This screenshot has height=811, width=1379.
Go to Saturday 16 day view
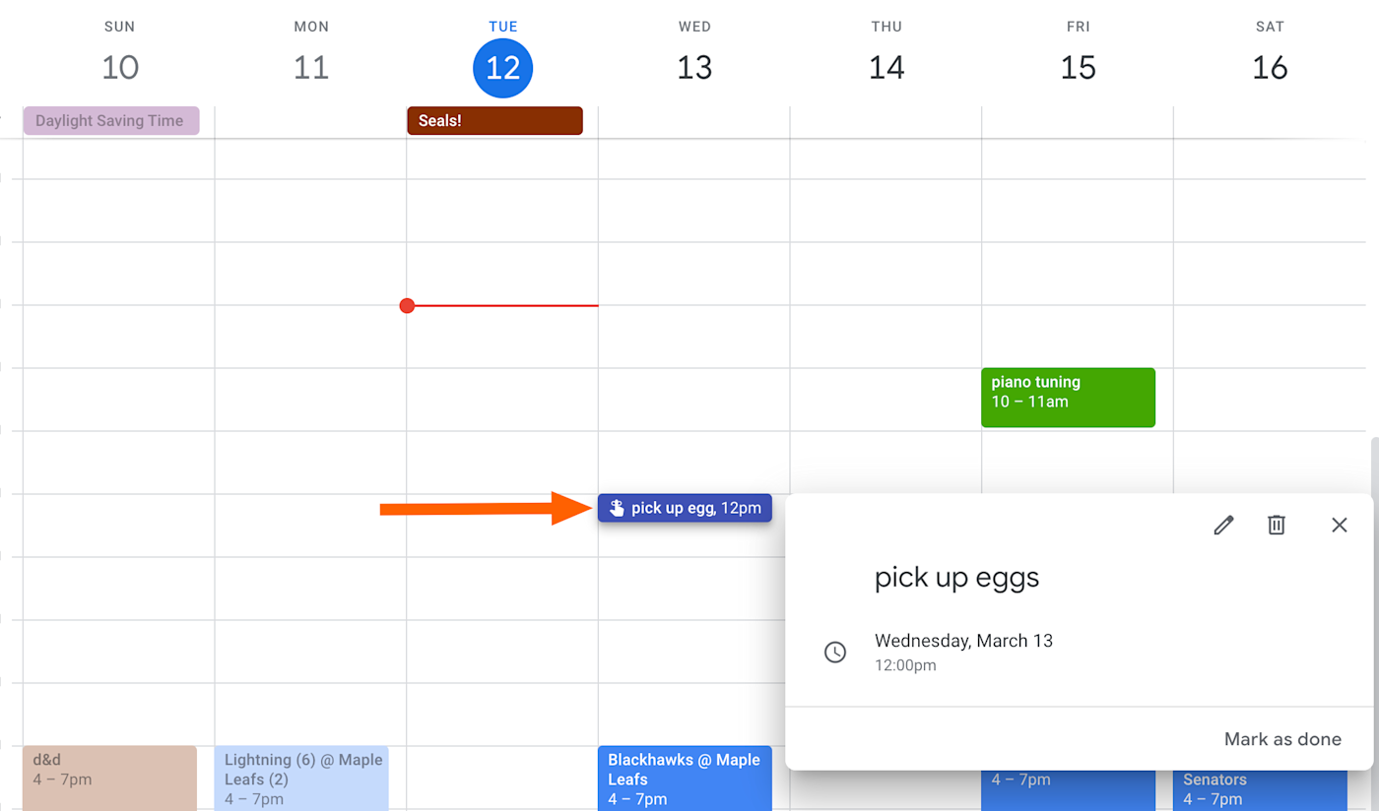coord(1270,68)
